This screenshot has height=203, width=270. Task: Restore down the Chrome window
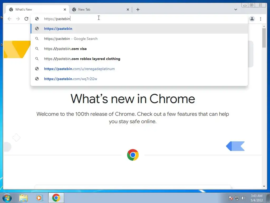[x=251, y=5]
